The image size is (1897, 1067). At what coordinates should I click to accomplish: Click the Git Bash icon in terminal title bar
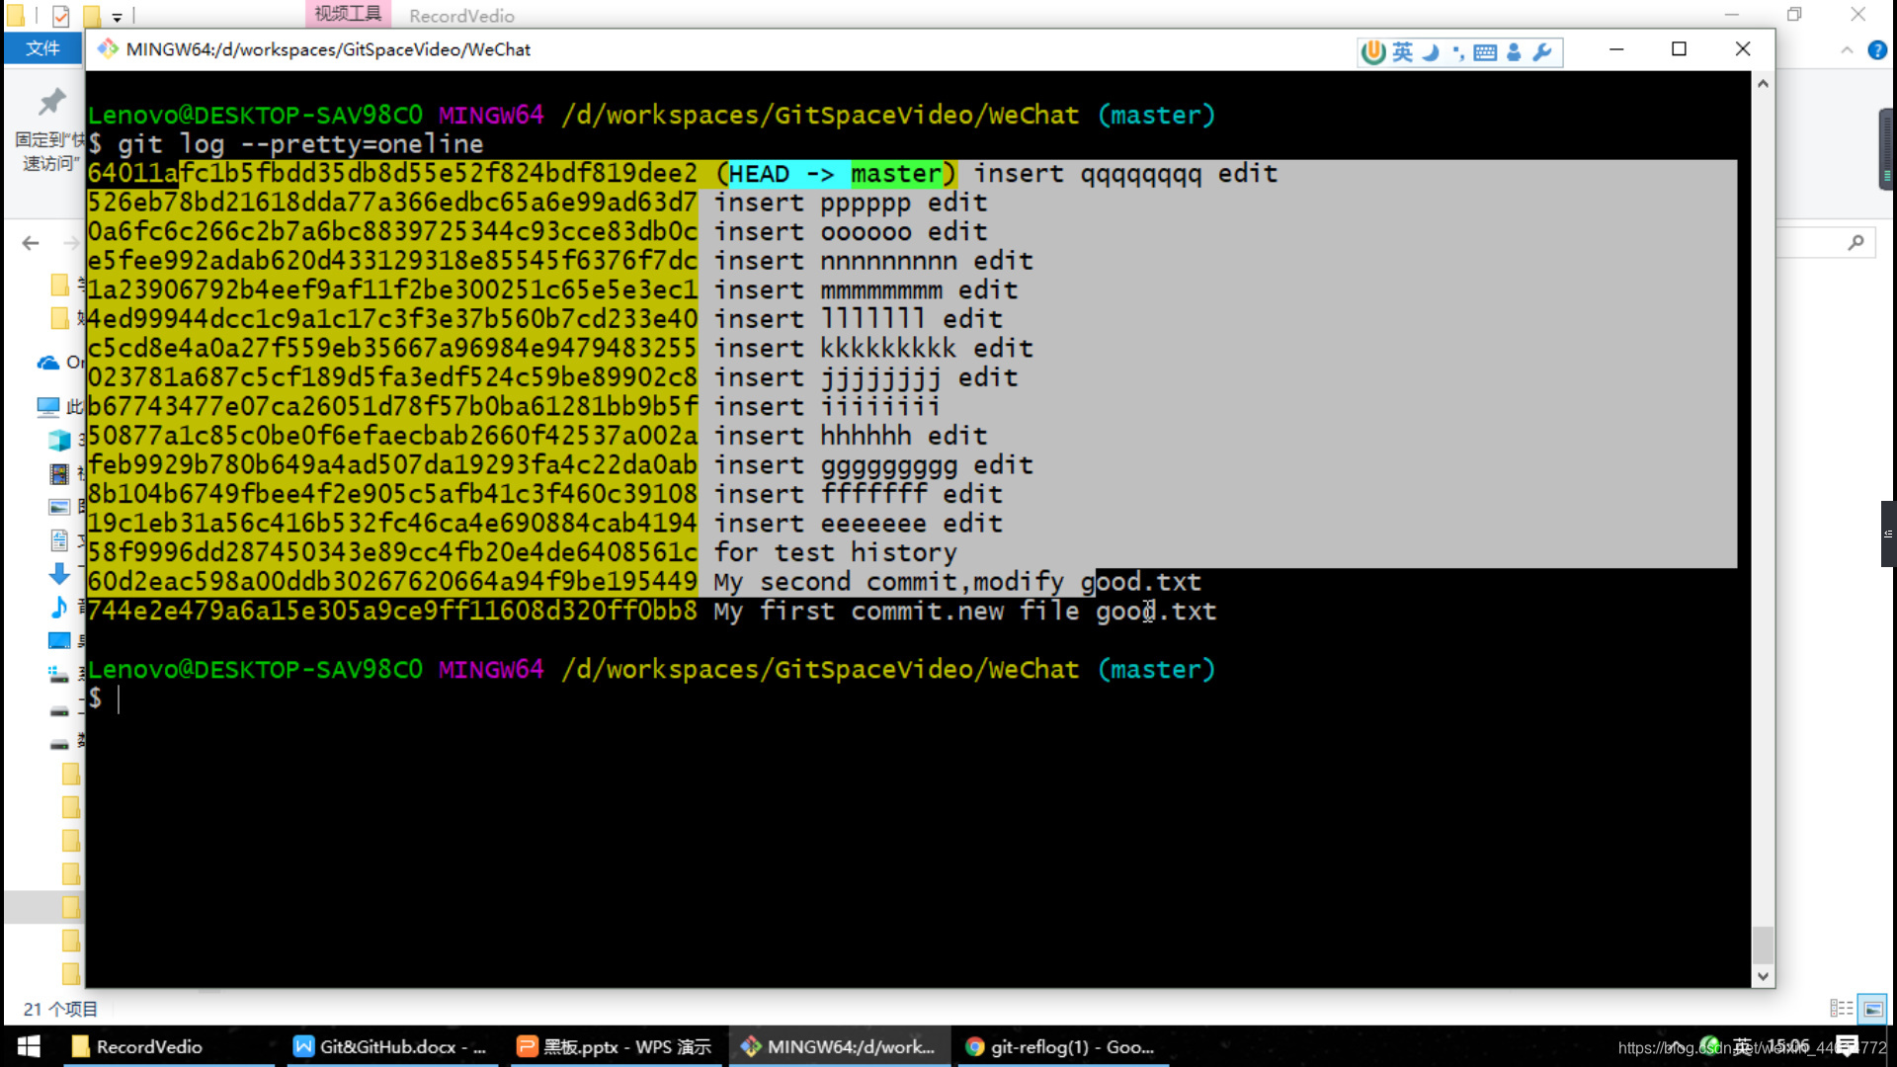[x=108, y=48]
